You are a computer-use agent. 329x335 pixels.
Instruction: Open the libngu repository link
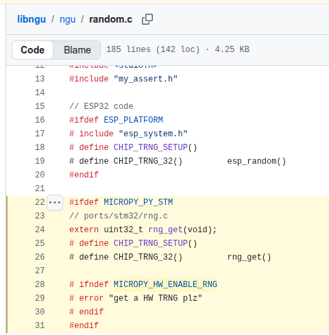pos(32,19)
